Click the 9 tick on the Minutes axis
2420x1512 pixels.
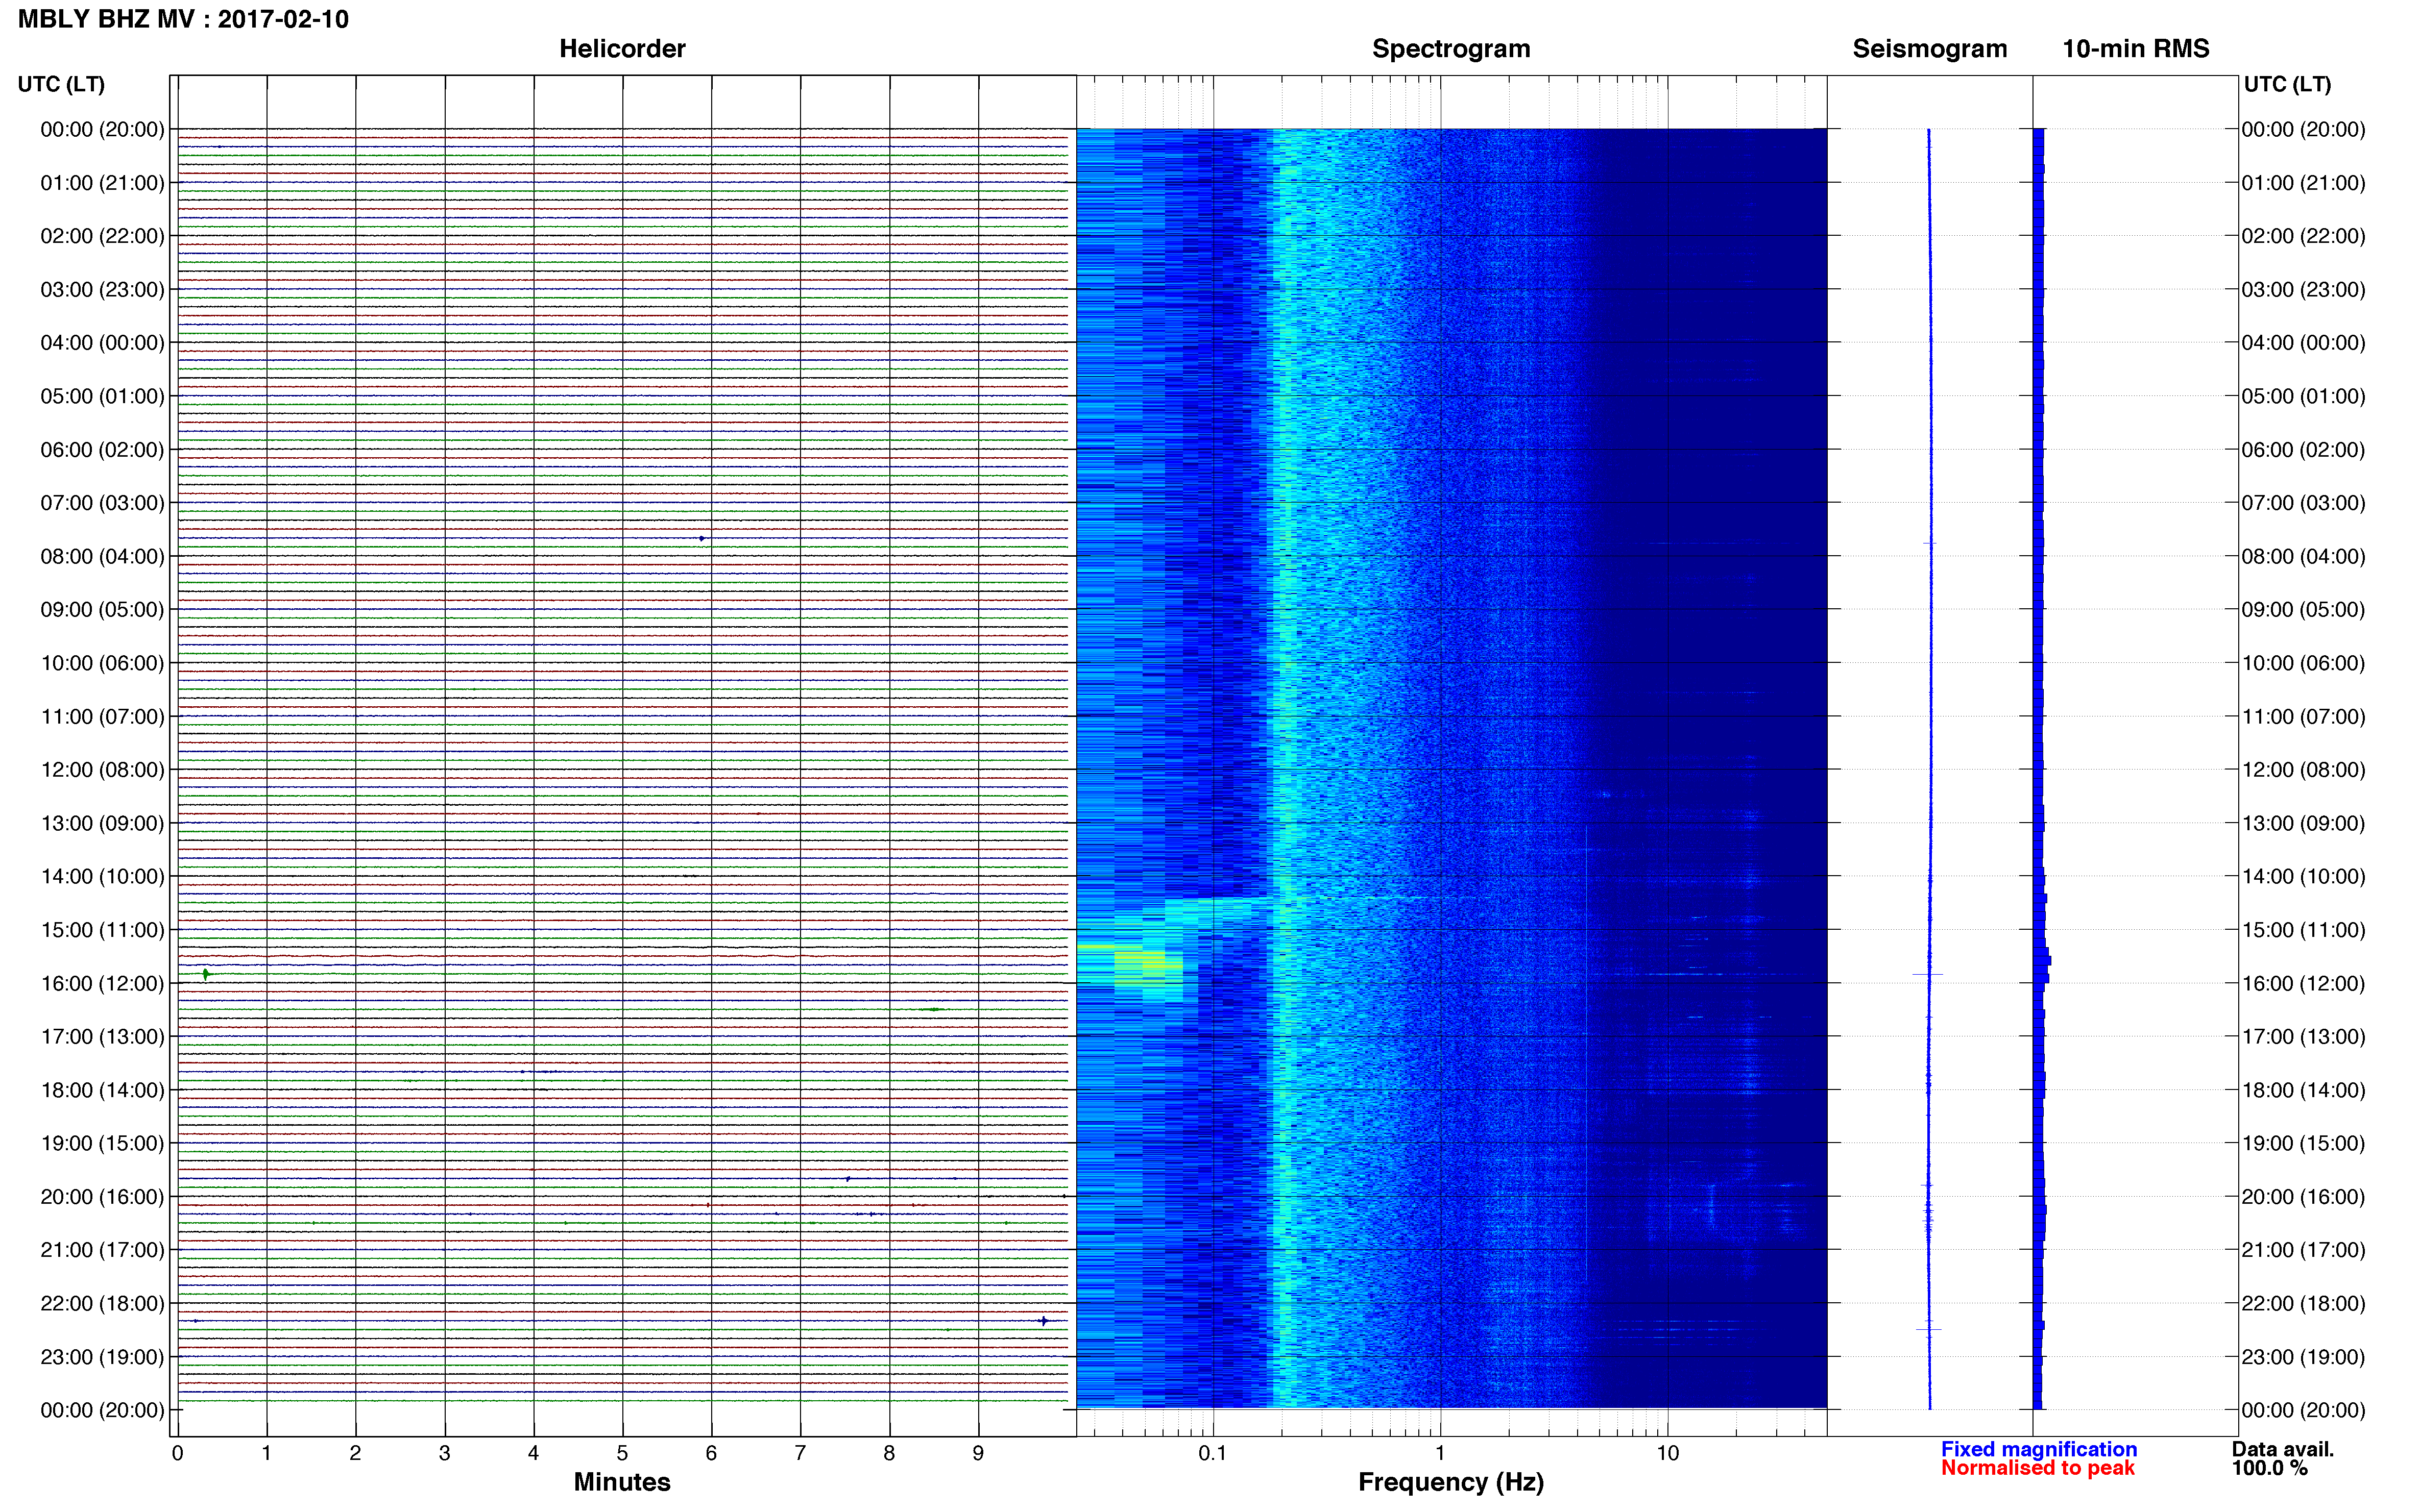click(978, 1454)
